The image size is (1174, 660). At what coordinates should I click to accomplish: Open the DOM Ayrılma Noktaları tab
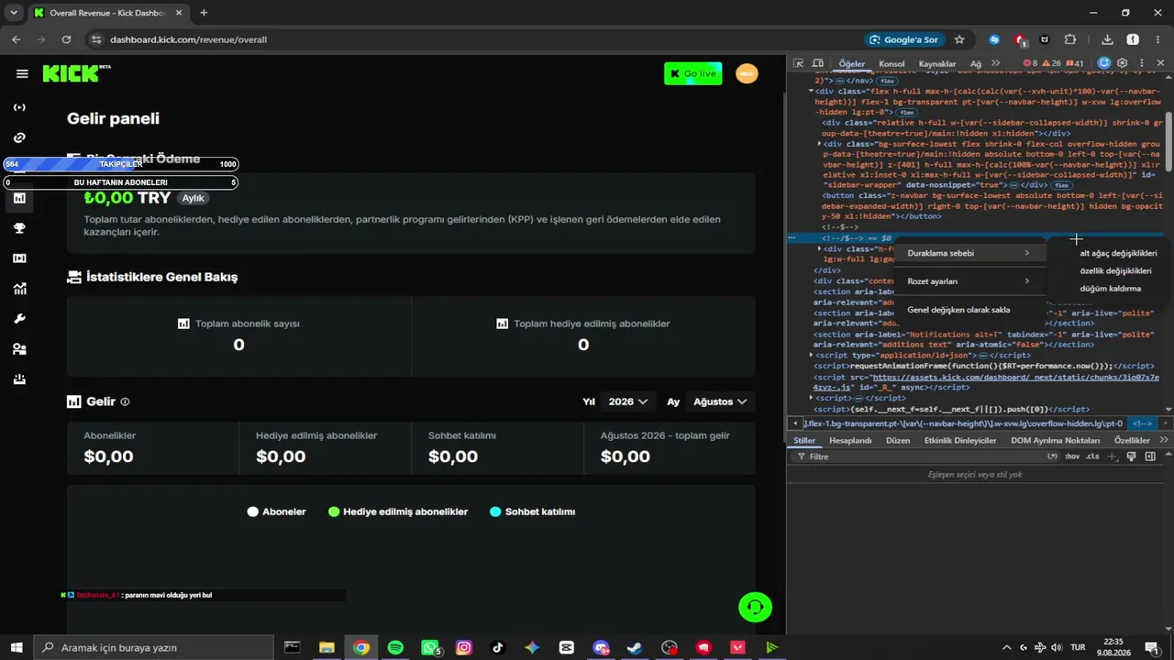pyautogui.click(x=1056, y=441)
